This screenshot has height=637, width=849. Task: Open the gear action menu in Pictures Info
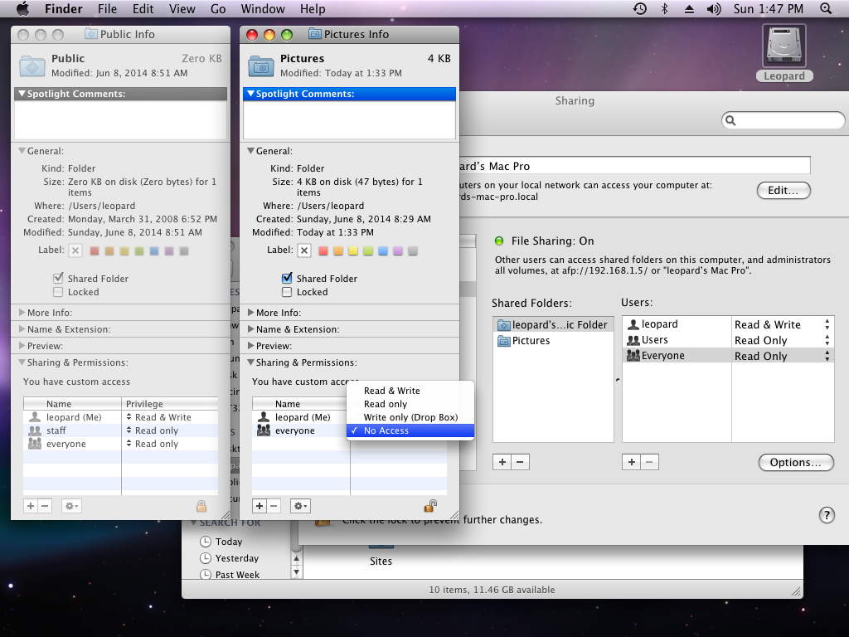pyautogui.click(x=300, y=506)
